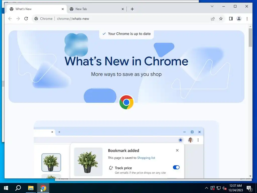Click the taskbar clock showing 12:37 AM
Screen dimensions: 257x193
(x=235, y=188)
